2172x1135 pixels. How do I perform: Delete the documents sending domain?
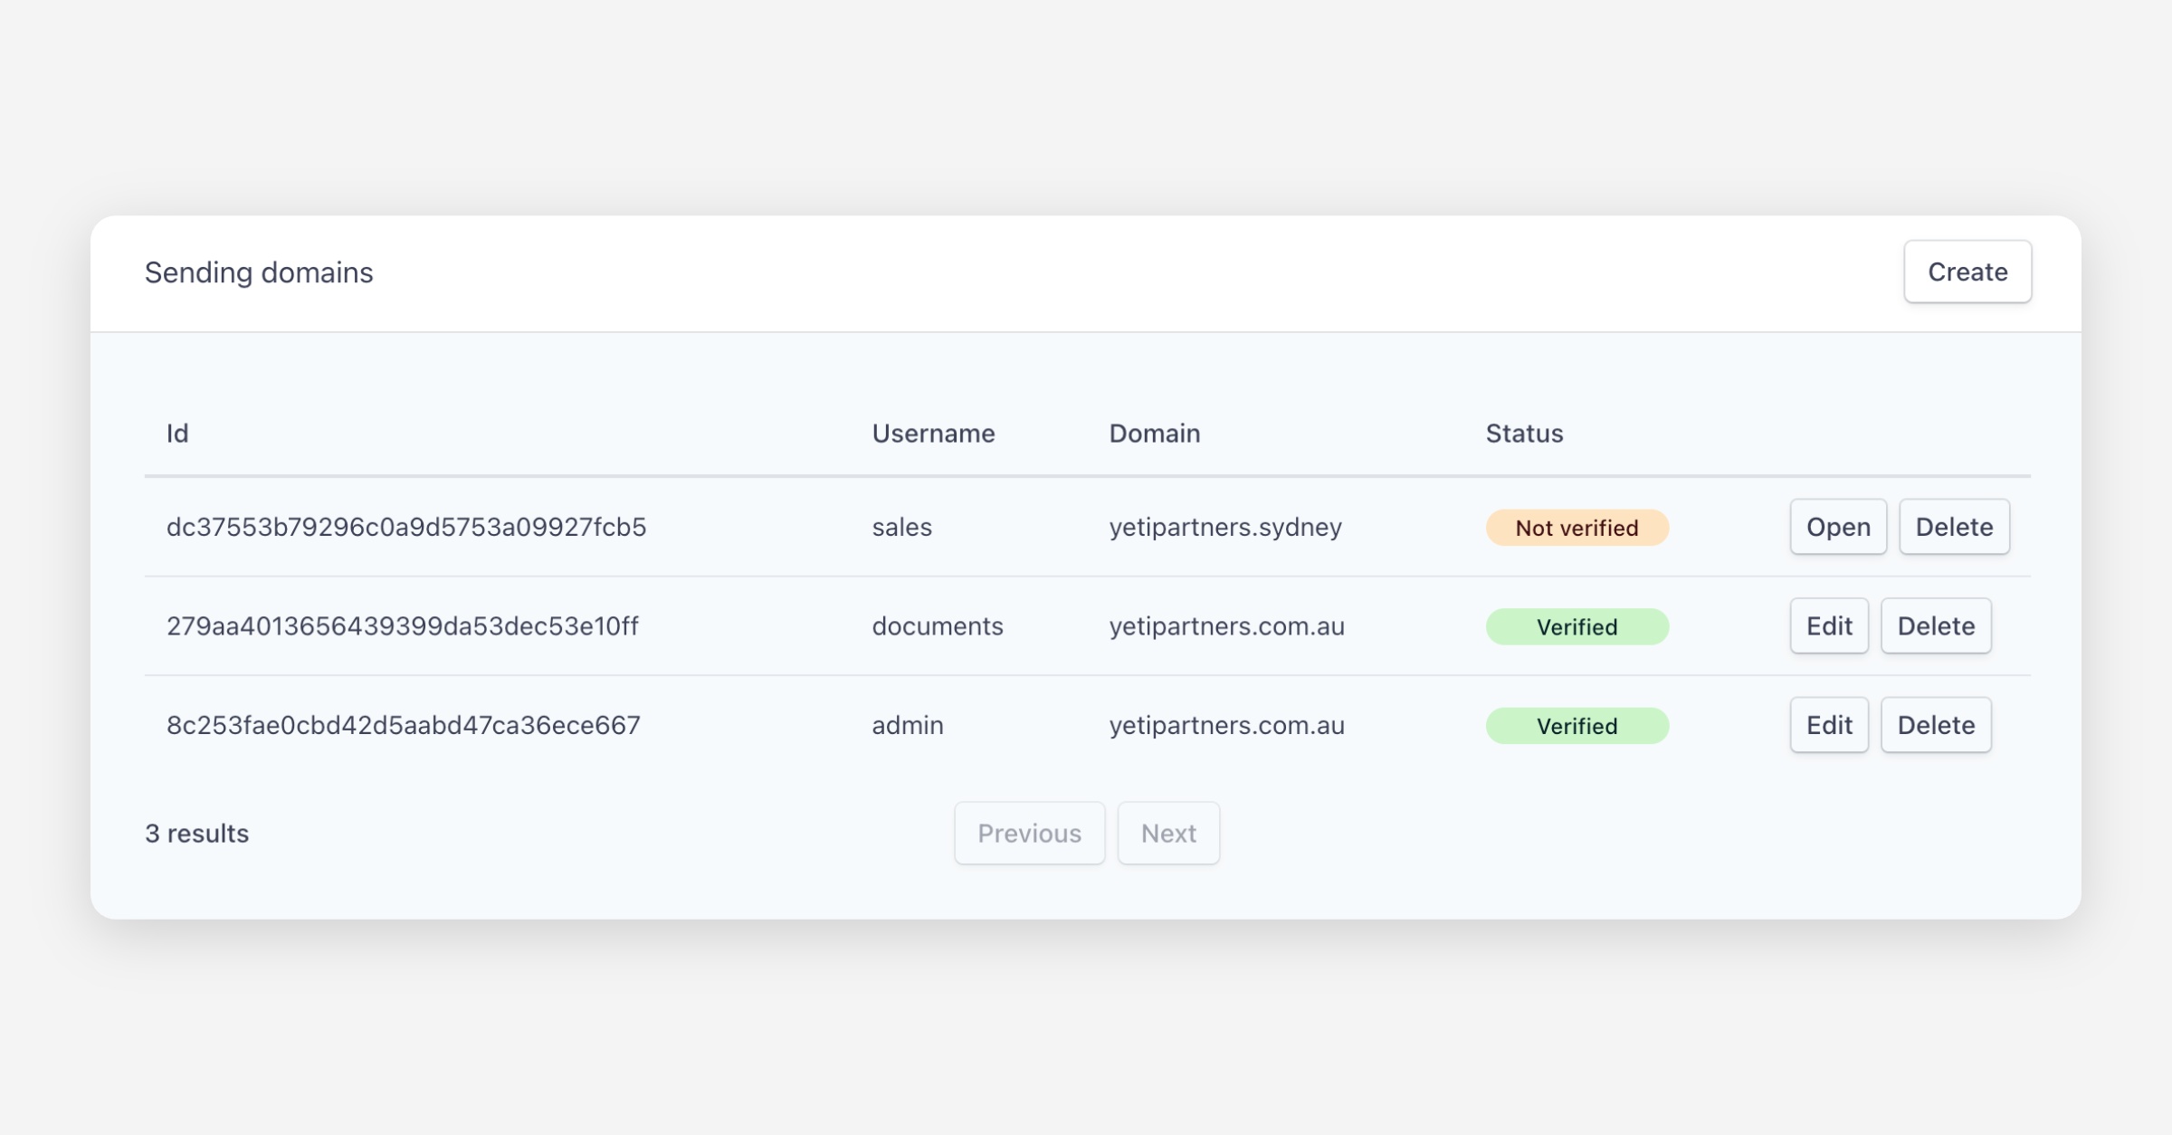(x=1935, y=625)
